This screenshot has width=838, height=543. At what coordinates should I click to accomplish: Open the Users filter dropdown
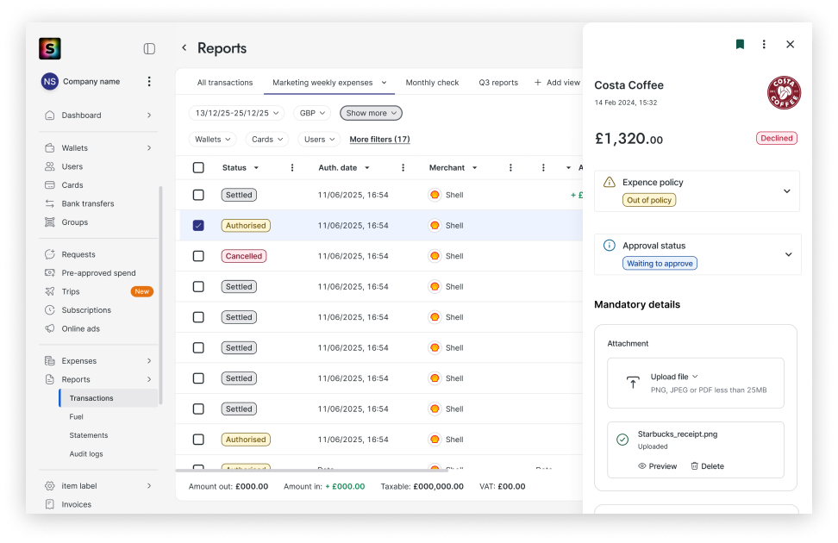click(x=319, y=139)
